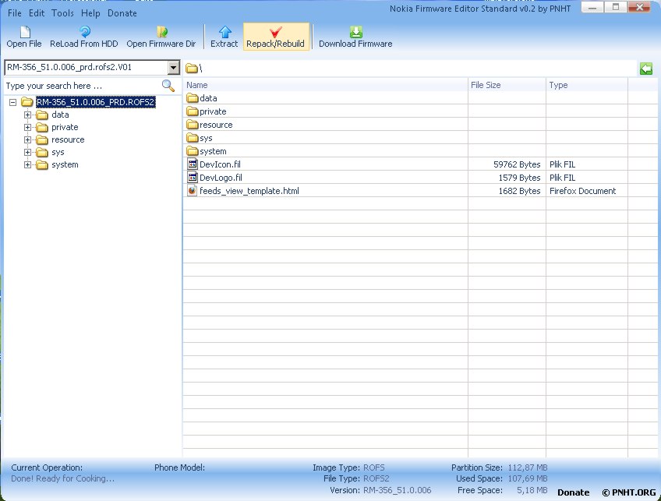Viewport: 661px width, 501px height.
Task: Select the DevIcon.fil file icon
Action: click(x=193, y=164)
